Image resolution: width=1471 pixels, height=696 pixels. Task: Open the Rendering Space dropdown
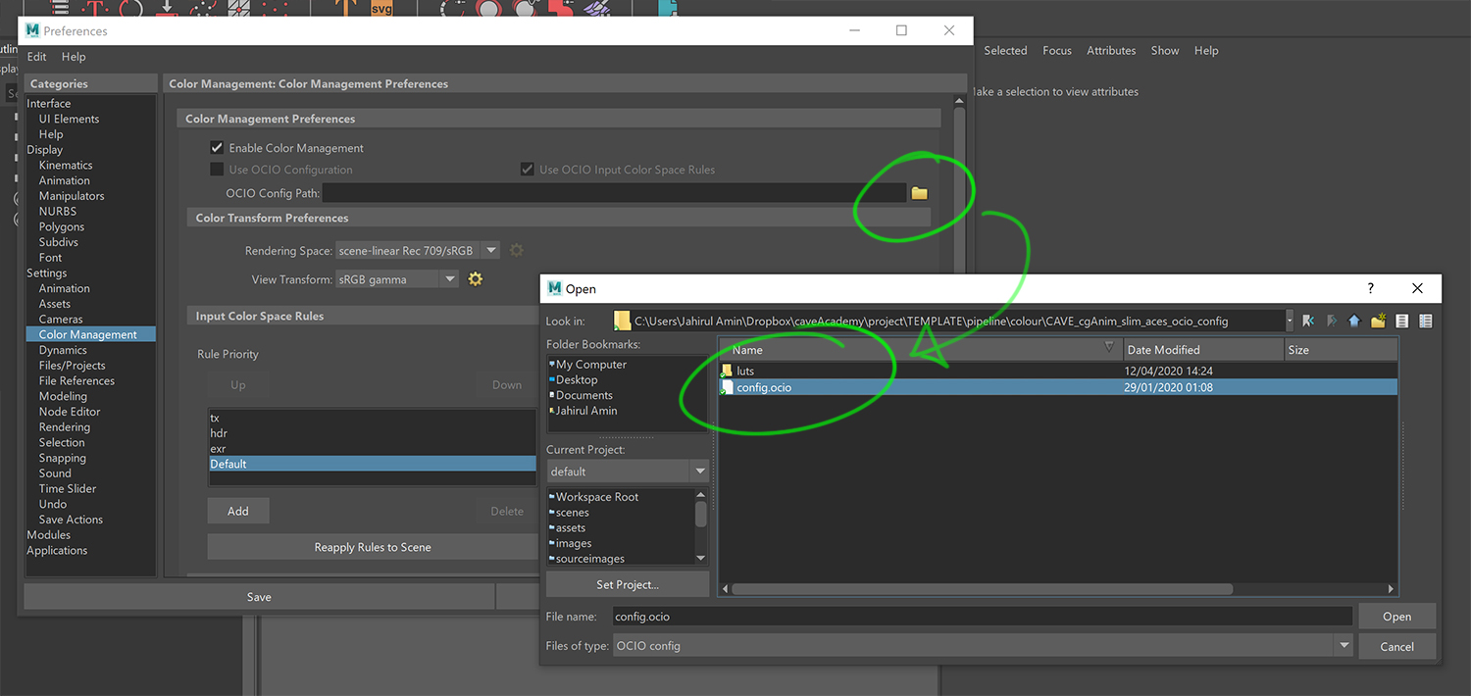[x=417, y=251]
